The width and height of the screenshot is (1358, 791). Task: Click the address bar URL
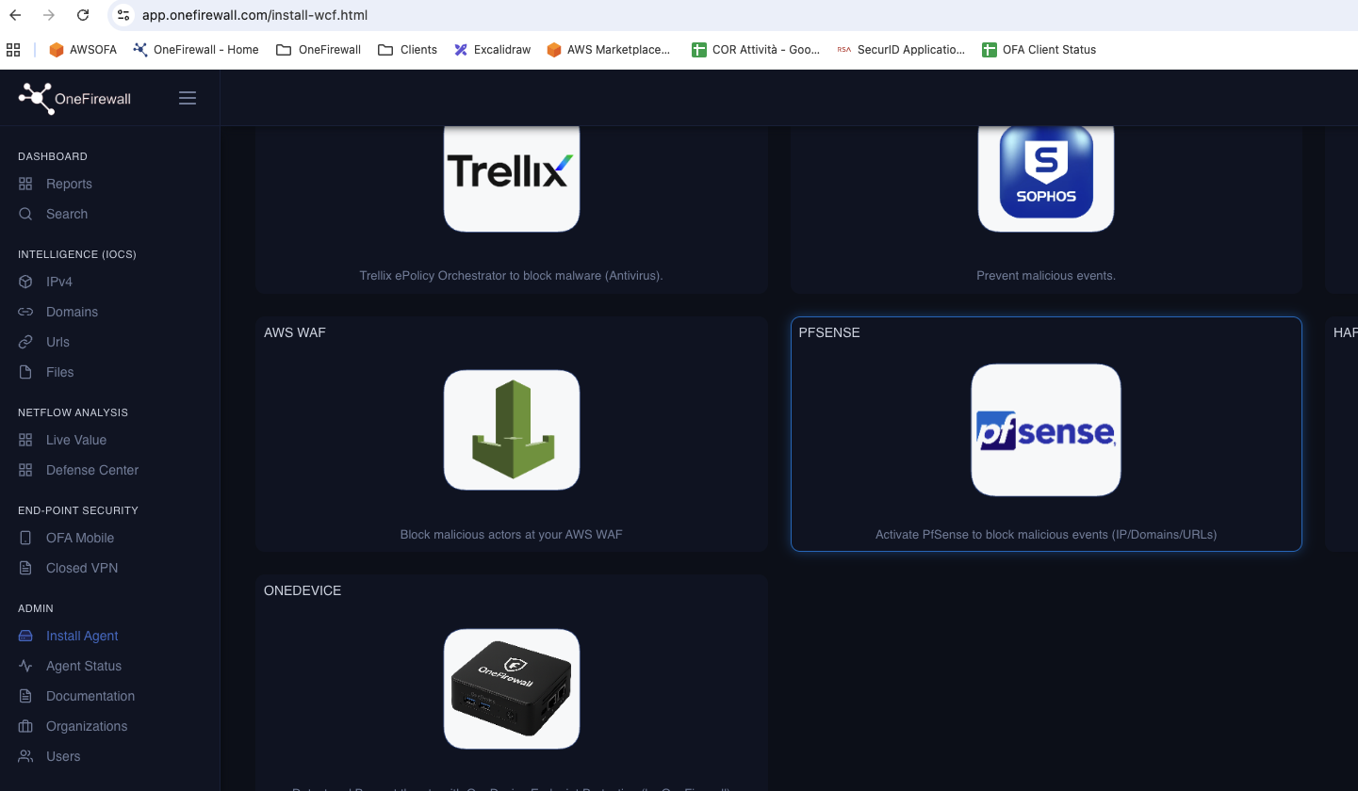[254, 15]
